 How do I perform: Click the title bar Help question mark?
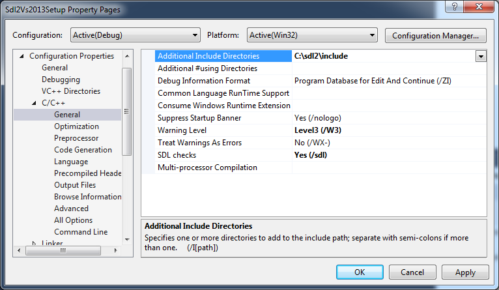pyautogui.click(x=455, y=7)
